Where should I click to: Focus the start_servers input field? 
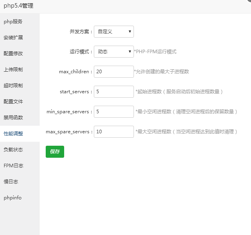point(114,92)
